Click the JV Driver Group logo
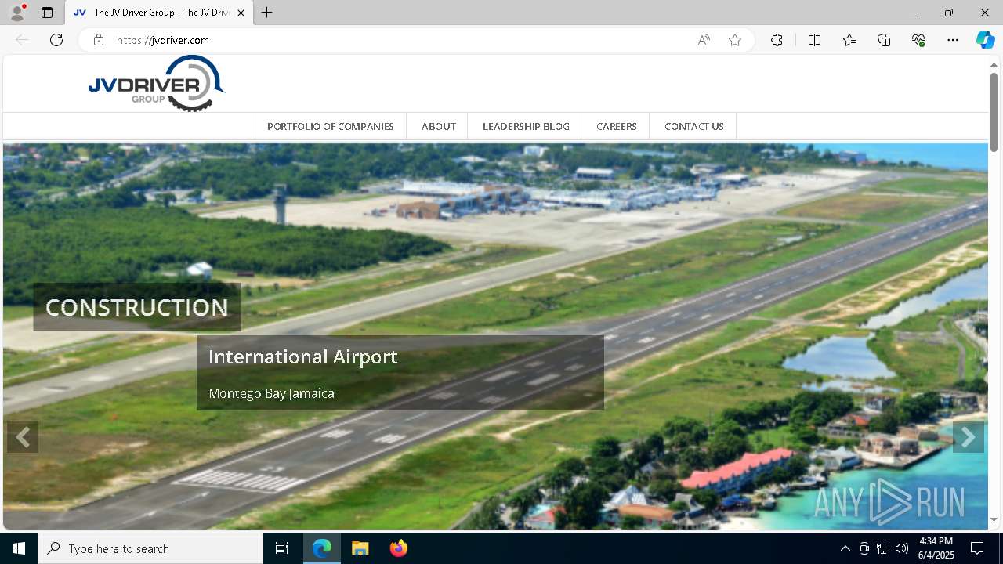The height and width of the screenshot is (564, 1003). (157, 83)
